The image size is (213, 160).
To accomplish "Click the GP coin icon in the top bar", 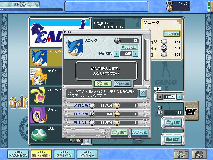I will coord(169,3).
